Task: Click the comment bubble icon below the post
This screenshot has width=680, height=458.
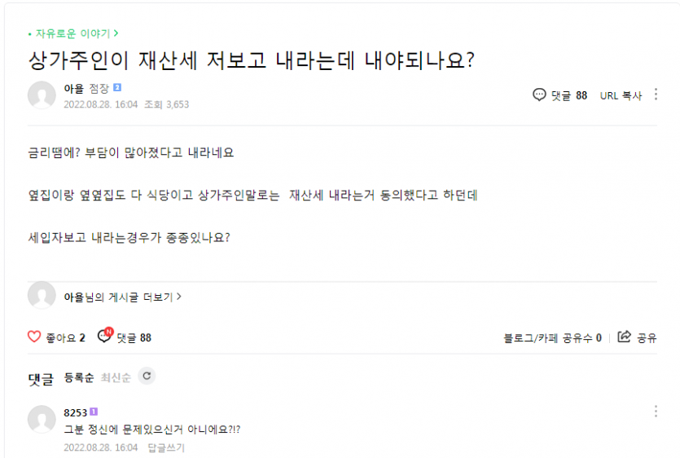Action: pos(104,337)
